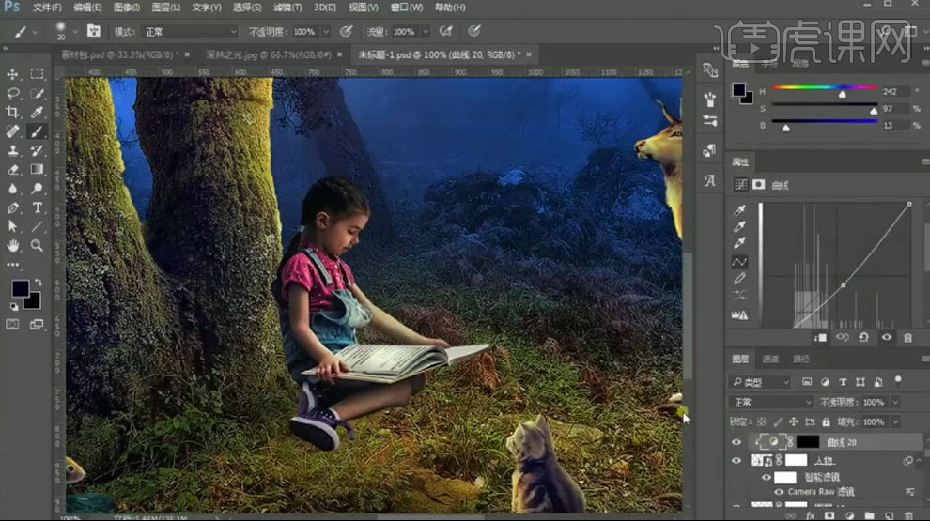Select the Clone Stamp tool

12,150
